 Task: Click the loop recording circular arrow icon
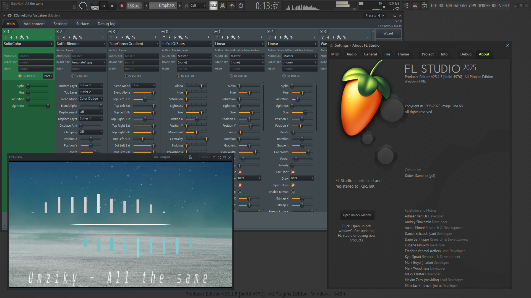(x=241, y=6)
